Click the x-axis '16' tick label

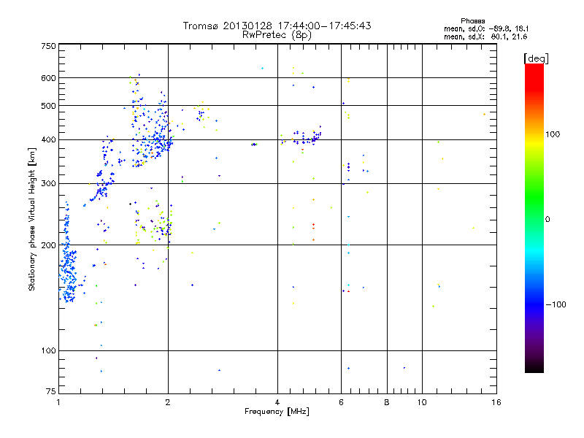(x=496, y=402)
